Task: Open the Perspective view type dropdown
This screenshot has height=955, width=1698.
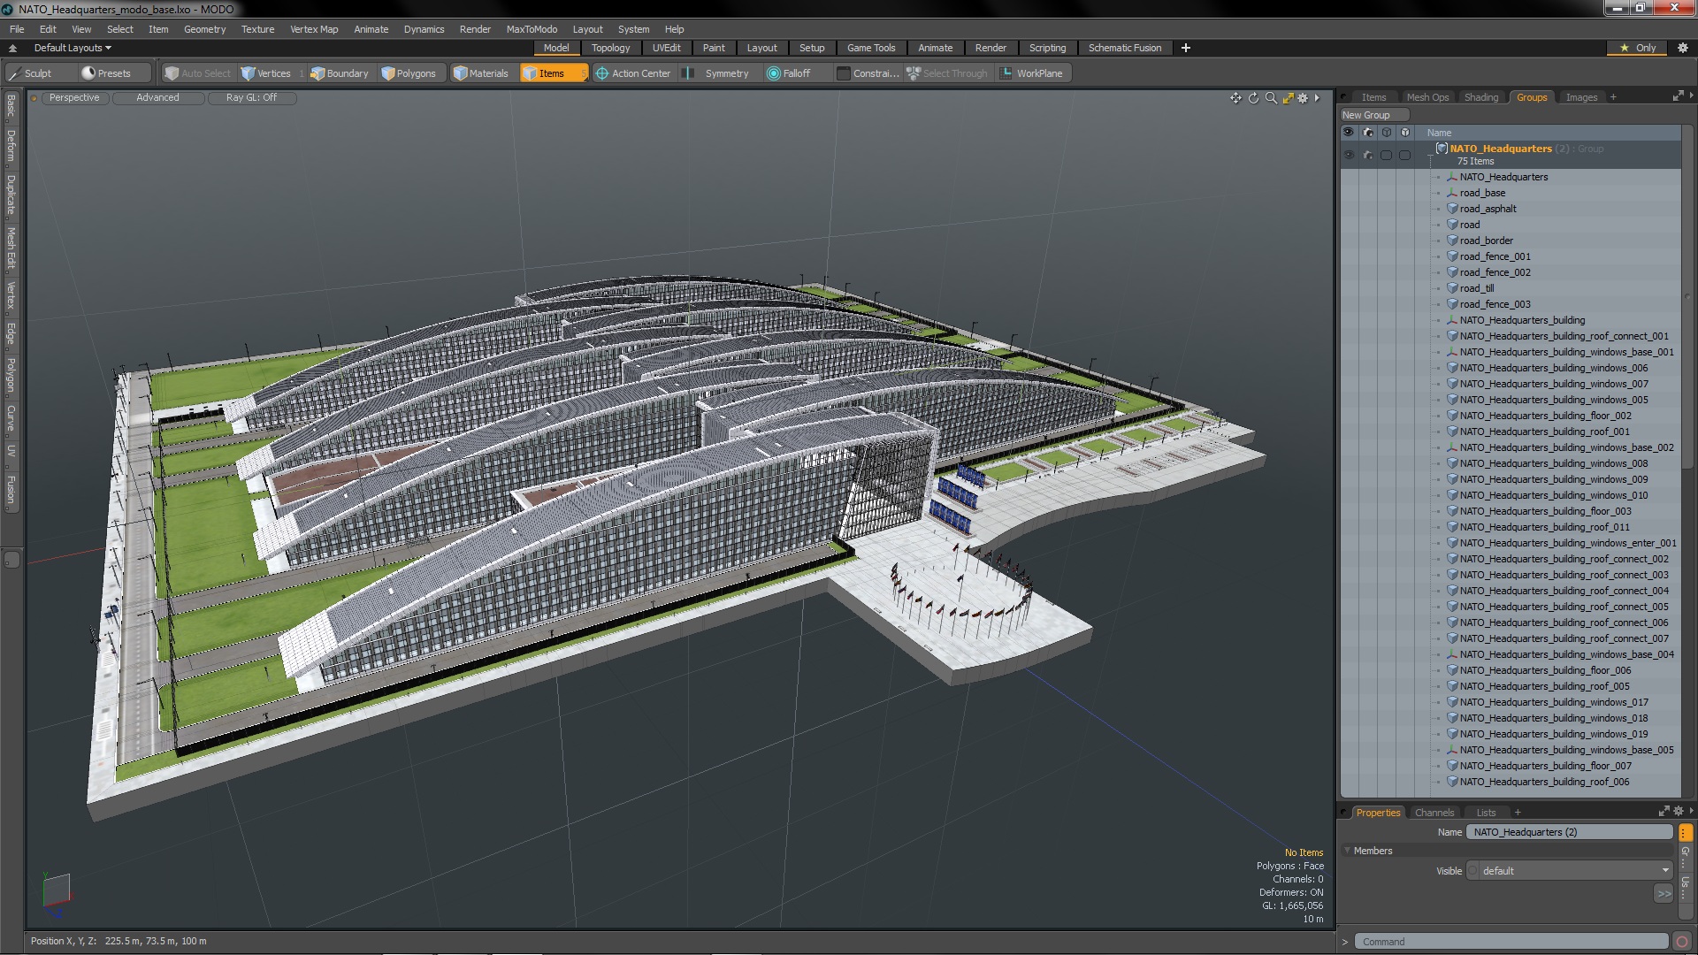Action: 74,98
